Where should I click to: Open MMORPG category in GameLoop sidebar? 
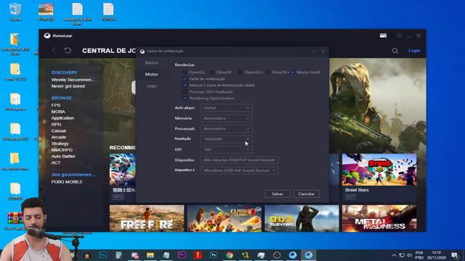(x=62, y=150)
